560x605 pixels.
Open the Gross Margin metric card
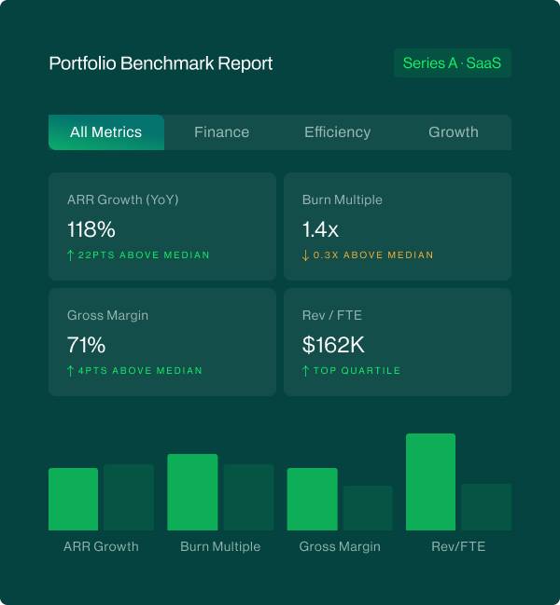pos(162,342)
